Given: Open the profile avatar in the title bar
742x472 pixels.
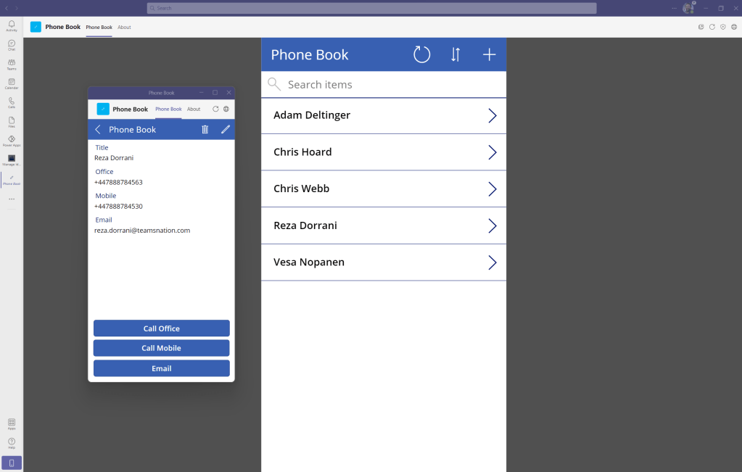Looking at the screenshot, I should click(x=688, y=8).
